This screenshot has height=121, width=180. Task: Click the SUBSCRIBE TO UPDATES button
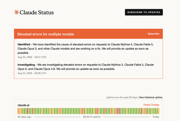[x=144, y=12]
